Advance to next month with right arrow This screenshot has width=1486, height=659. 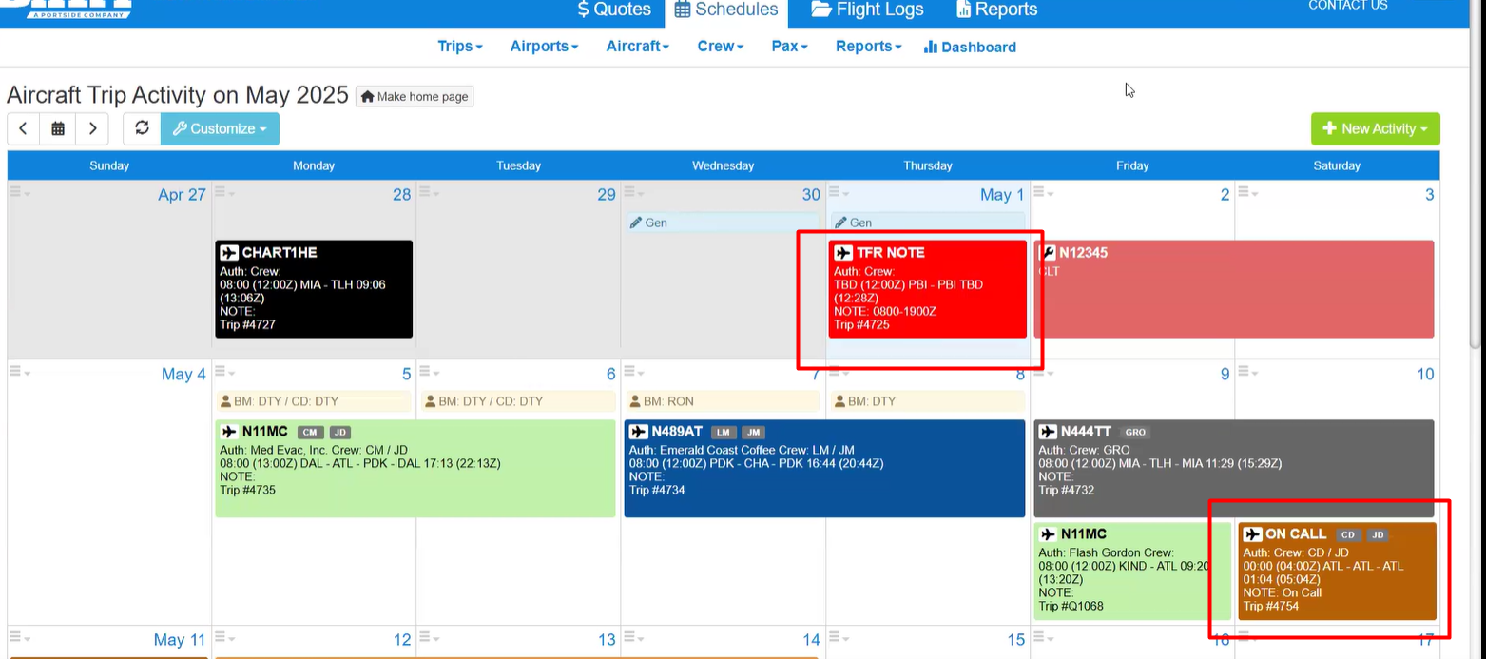point(91,128)
